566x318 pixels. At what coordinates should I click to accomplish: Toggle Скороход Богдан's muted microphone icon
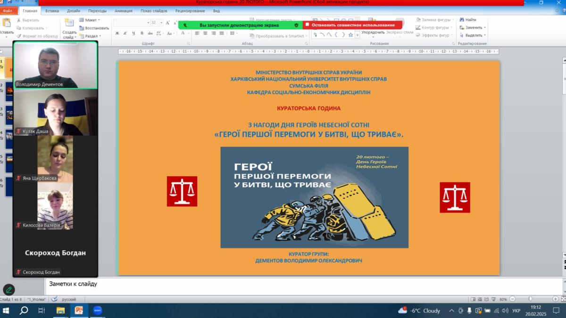18,272
